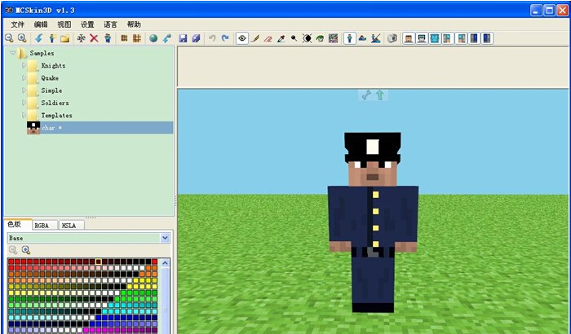Open the 文件 menu

click(x=17, y=24)
